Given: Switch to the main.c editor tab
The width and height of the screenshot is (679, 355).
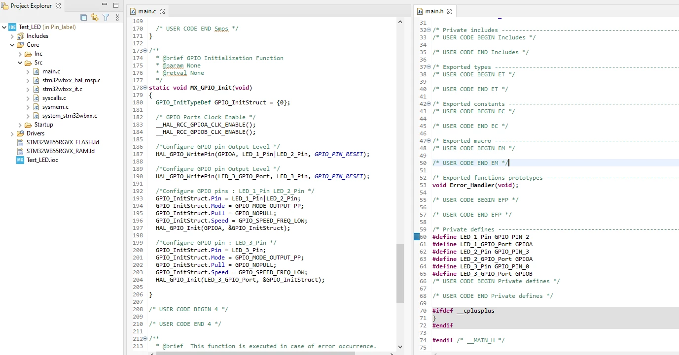Looking at the screenshot, I should [x=147, y=11].
